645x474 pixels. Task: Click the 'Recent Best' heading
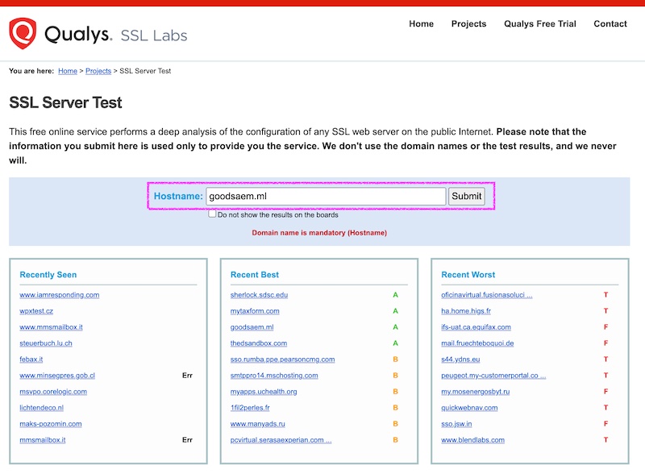[255, 275]
